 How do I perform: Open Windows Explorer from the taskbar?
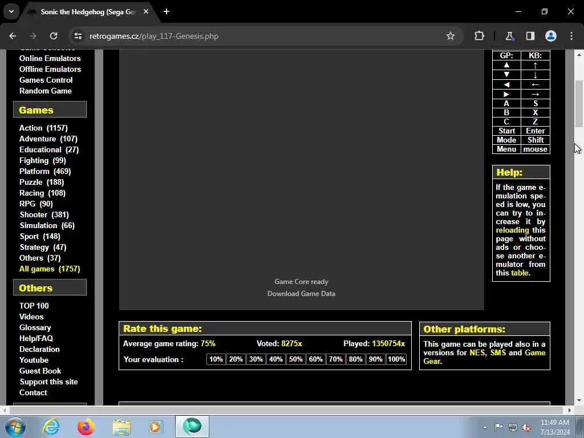point(121,427)
